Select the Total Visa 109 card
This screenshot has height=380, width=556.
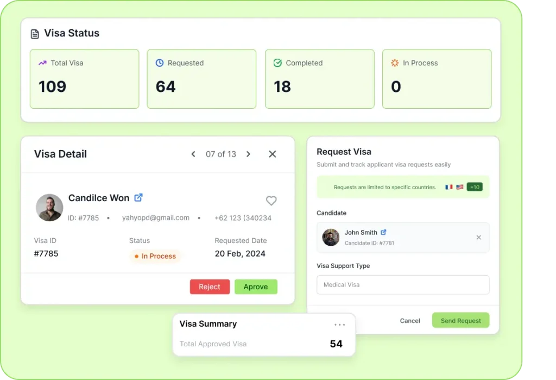[84, 79]
